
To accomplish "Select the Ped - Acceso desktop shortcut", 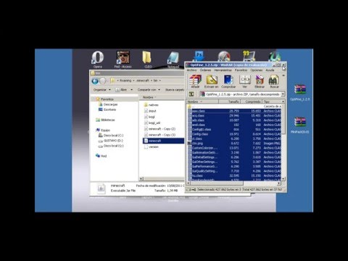I will [123, 59].
